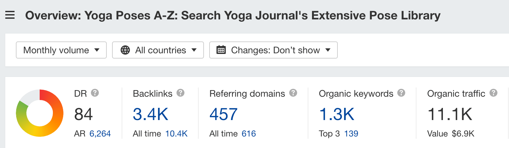Open the Changes: Don't show dropdown

pyautogui.click(x=273, y=50)
